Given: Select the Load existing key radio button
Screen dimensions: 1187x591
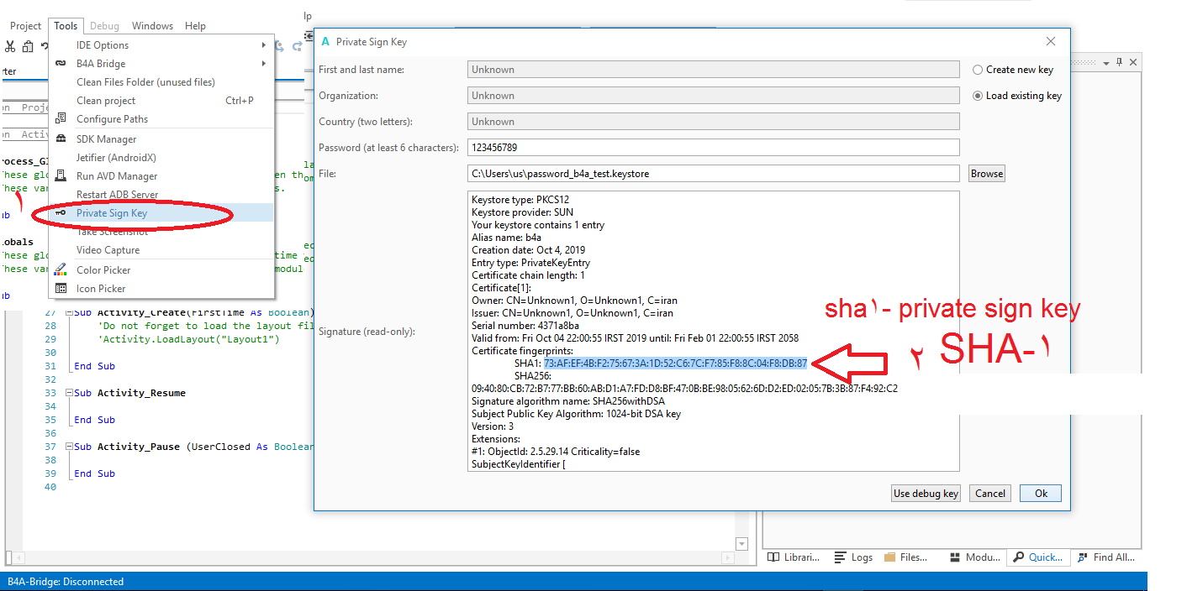Looking at the screenshot, I should coord(978,96).
